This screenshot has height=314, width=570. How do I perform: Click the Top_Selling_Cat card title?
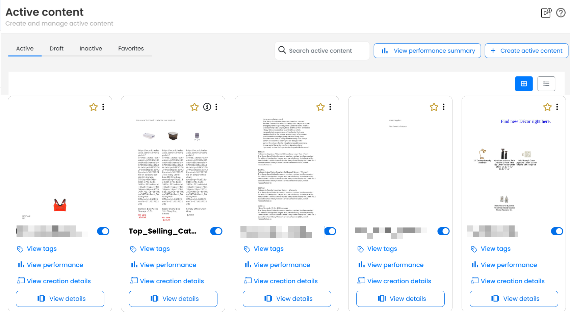[162, 231]
